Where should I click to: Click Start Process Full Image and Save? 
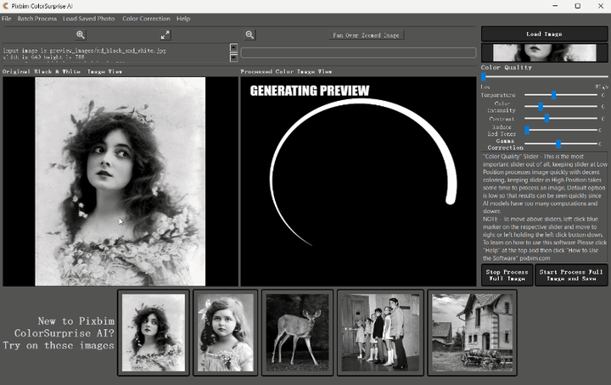(x=572, y=274)
